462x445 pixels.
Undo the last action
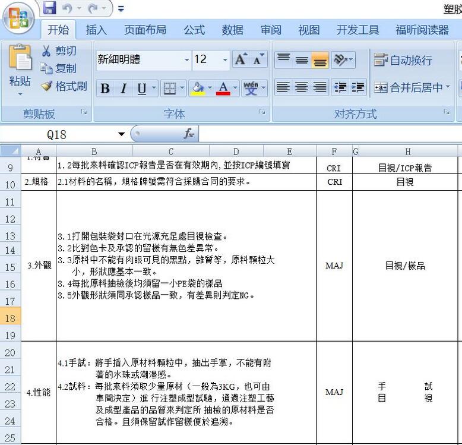click(x=68, y=8)
